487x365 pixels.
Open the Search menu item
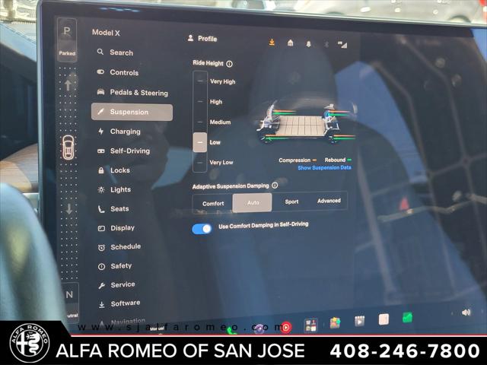tap(115, 52)
